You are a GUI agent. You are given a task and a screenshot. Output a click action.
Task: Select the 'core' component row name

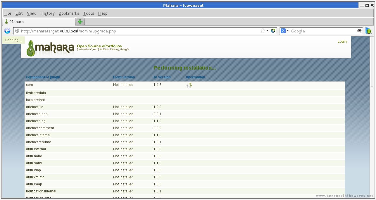point(30,85)
